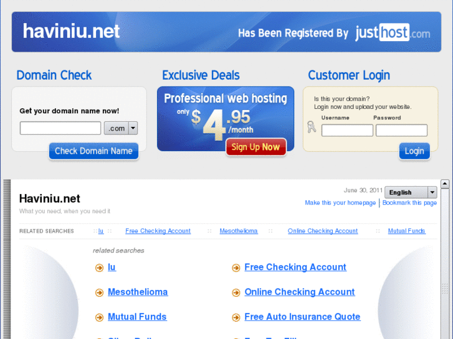Open the .com domain extension dropdown
This screenshot has height=339, width=453.
point(121,128)
